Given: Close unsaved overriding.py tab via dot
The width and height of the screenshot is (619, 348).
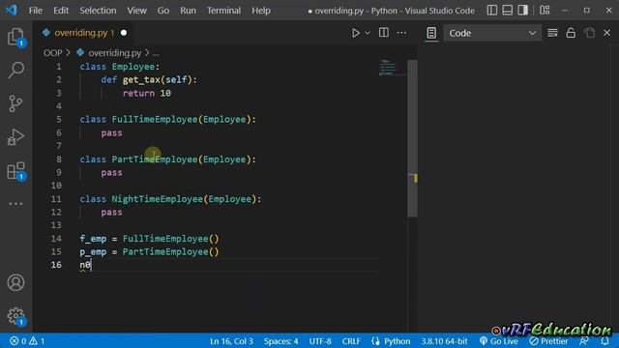Looking at the screenshot, I should point(124,33).
